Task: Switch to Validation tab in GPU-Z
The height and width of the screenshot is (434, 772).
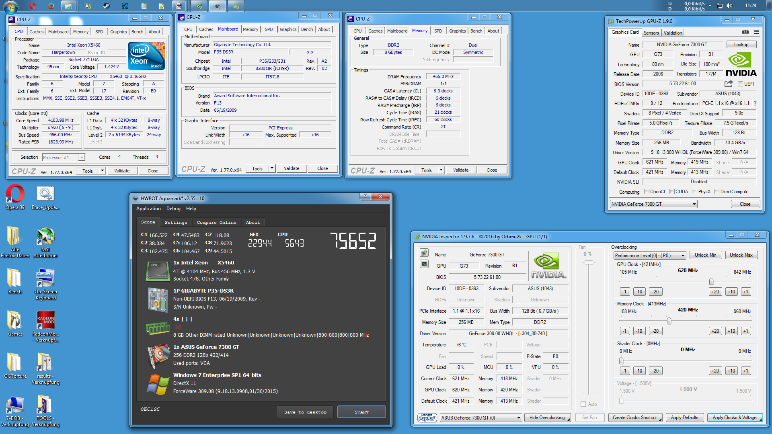Action: [x=673, y=33]
